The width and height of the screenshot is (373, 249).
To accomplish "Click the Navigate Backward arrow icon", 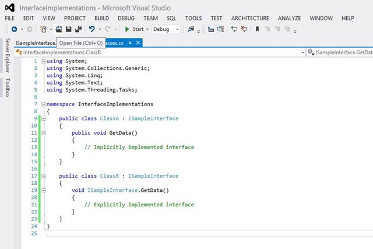I will pyautogui.click(x=14, y=29).
